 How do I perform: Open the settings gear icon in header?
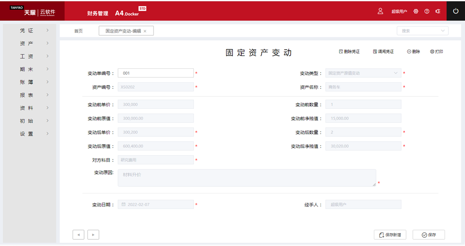click(x=416, y=11)
